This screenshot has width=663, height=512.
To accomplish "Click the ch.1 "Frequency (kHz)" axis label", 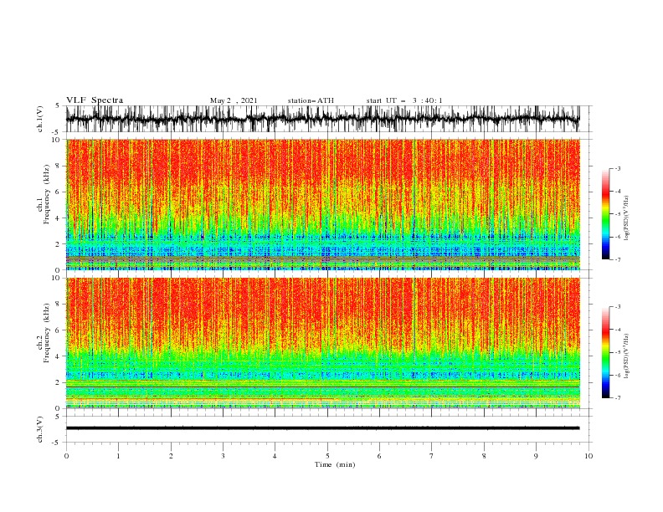I will (47, 194).
